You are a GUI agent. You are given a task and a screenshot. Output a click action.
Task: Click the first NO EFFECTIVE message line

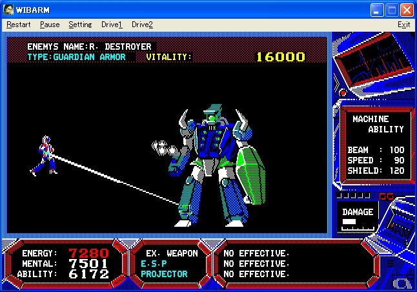coord(256,253)
